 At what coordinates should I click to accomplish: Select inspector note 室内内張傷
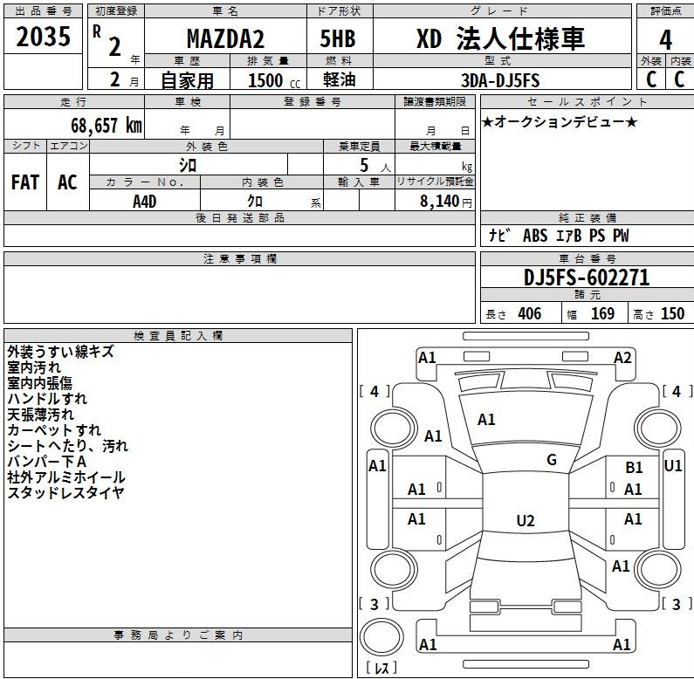coord(39,383)
